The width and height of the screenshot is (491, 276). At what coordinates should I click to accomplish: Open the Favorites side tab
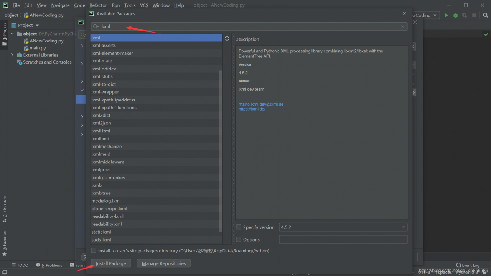click(x=5, y=243)
